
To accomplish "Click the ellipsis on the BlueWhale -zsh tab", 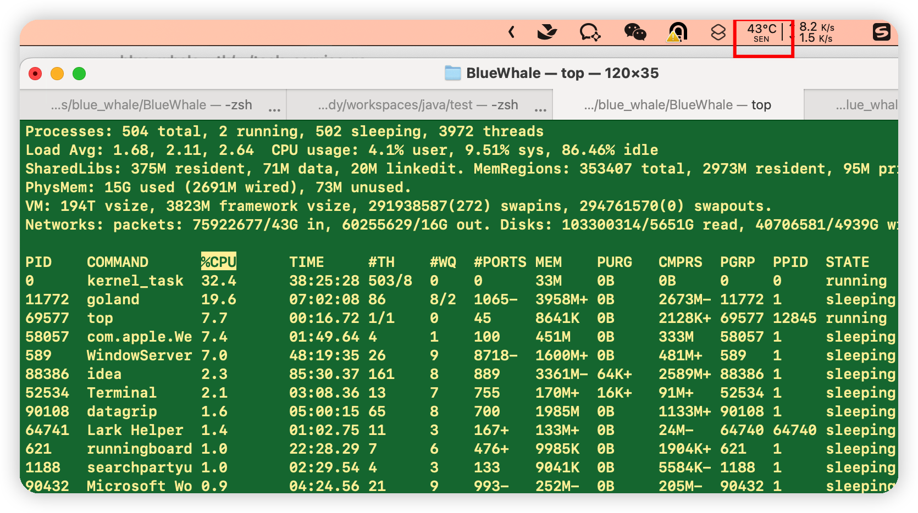I will coord(274,109).
